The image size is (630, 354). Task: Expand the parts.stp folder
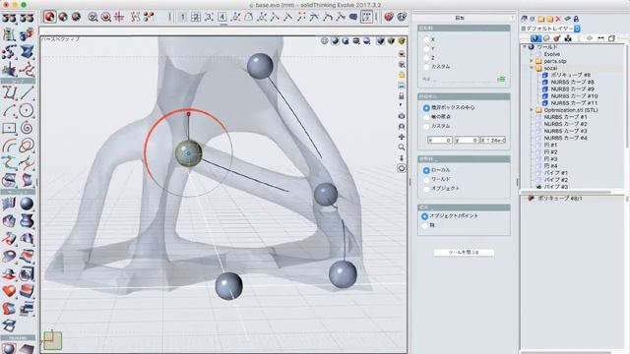pyautogui.click(x=532, y=61)
